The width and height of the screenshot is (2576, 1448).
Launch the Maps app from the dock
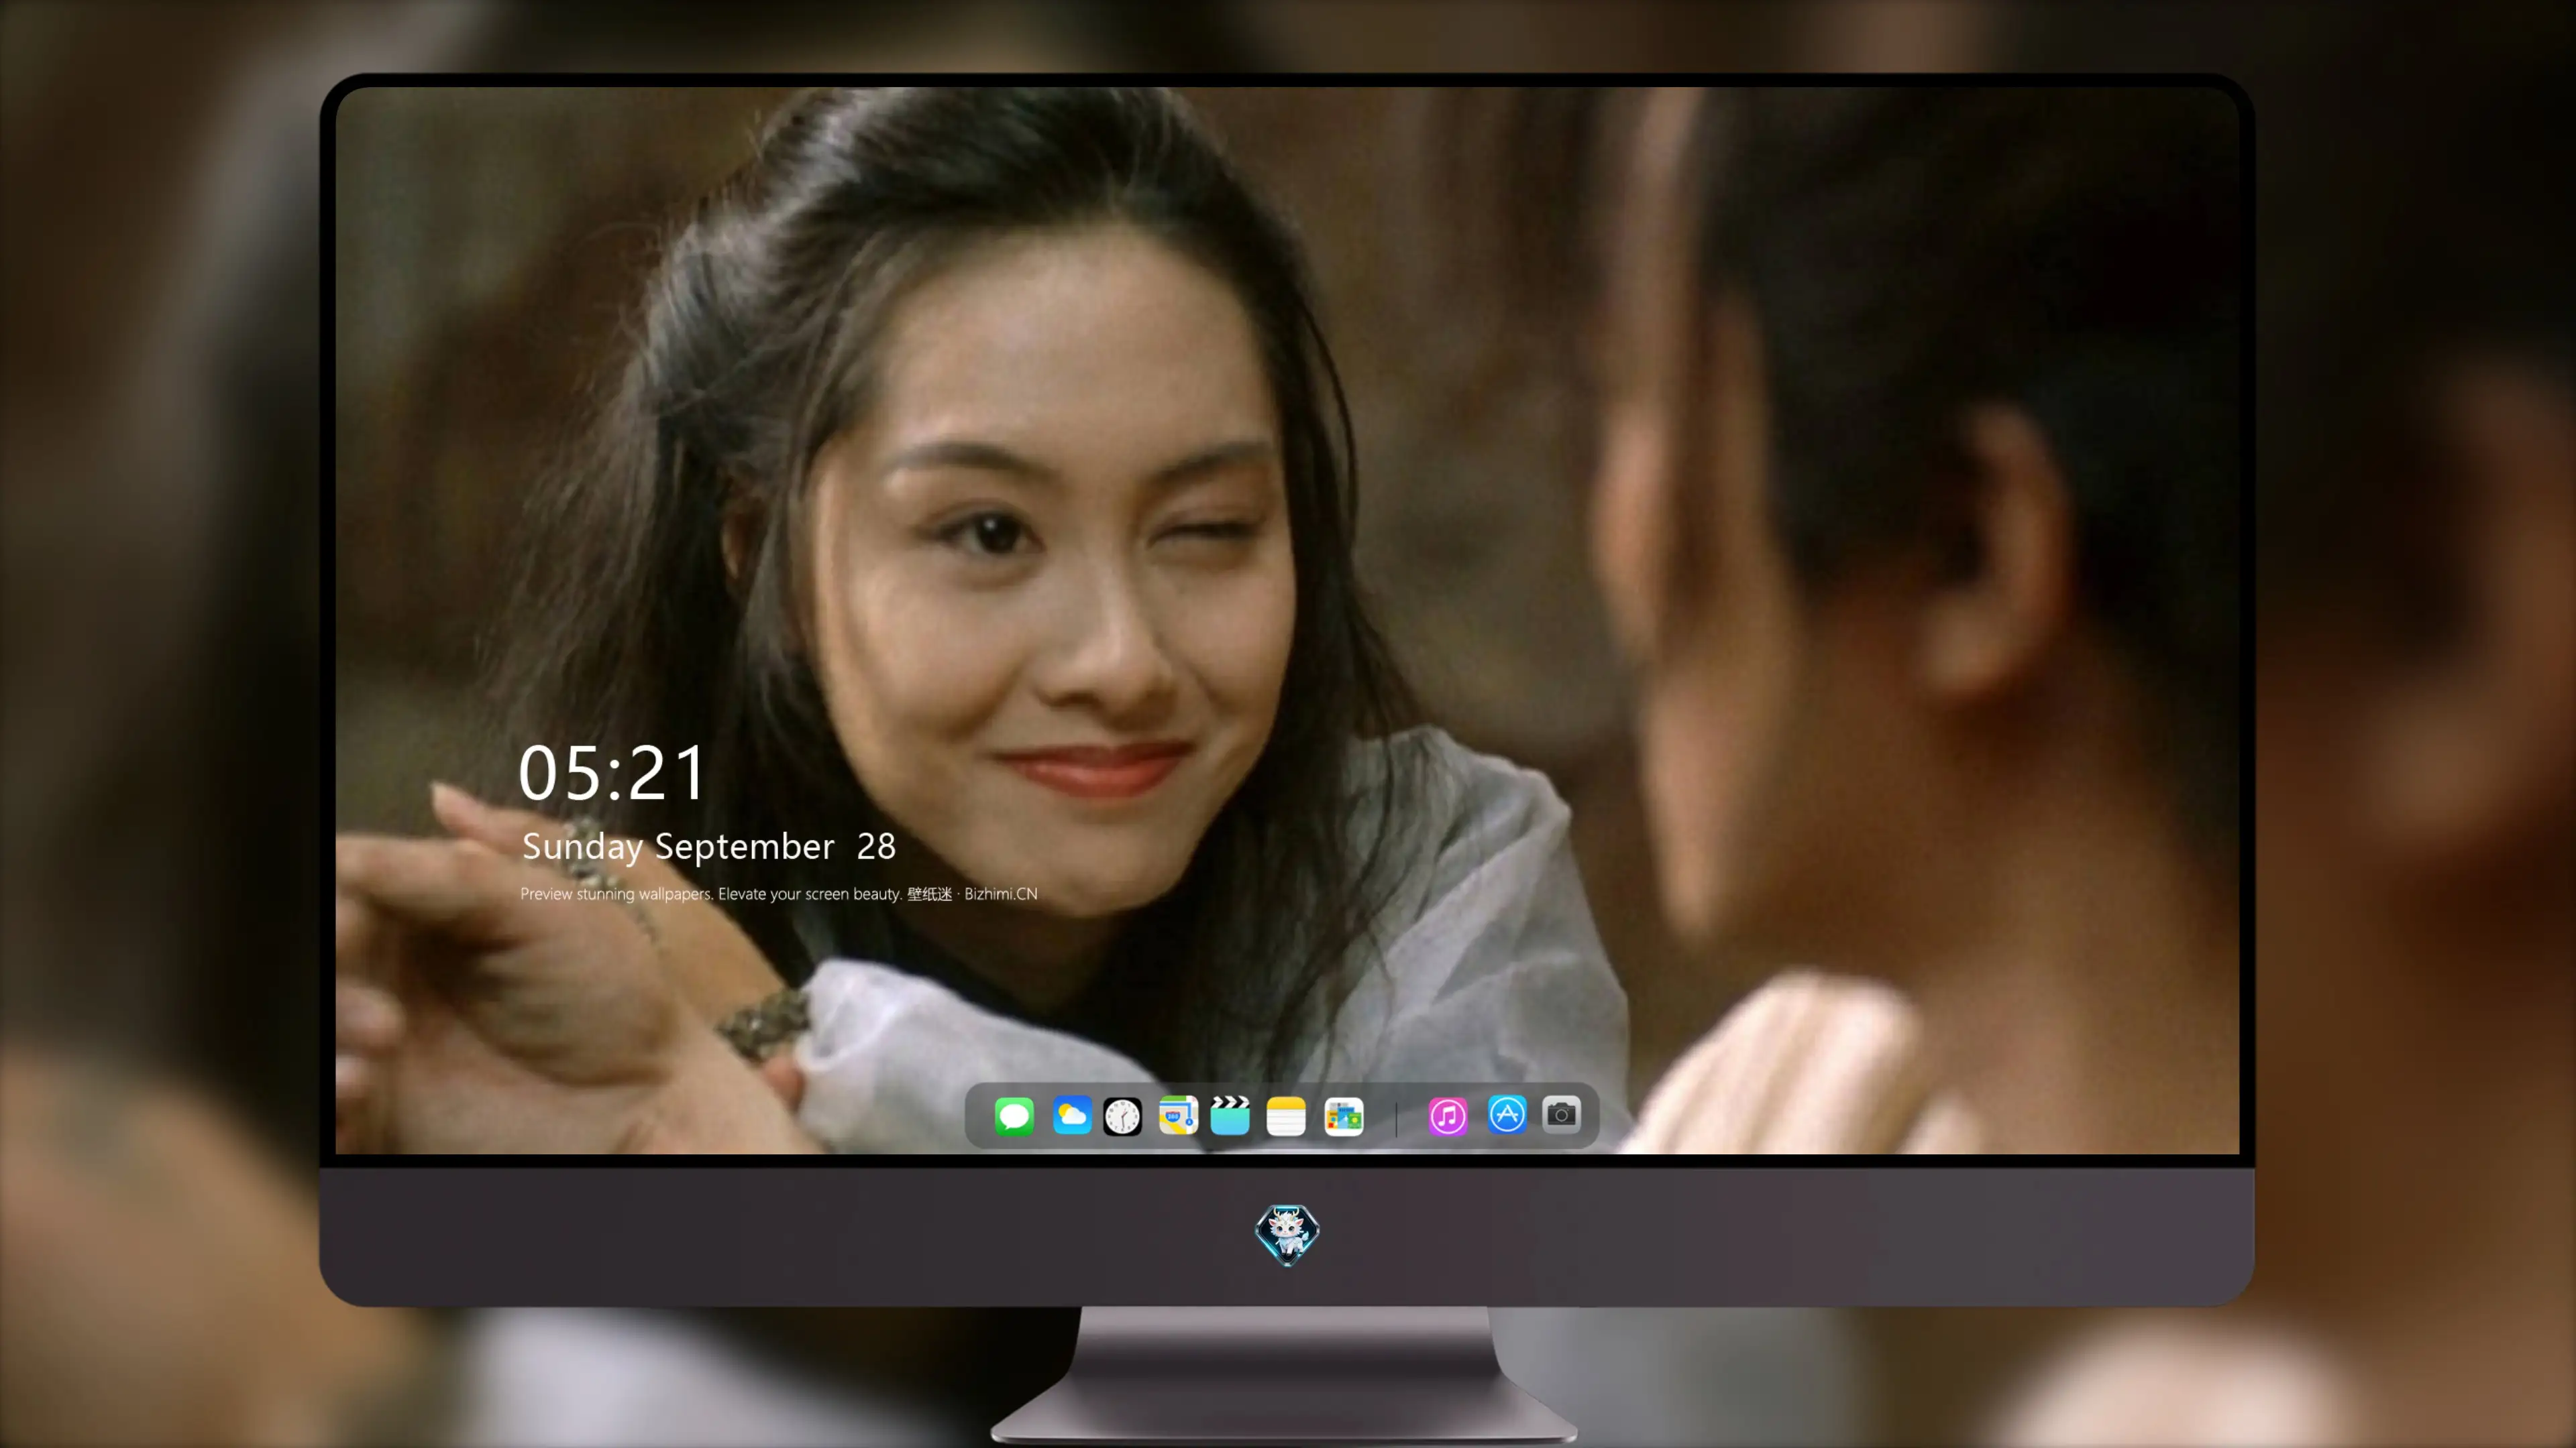click(x=1178, y=1115)
